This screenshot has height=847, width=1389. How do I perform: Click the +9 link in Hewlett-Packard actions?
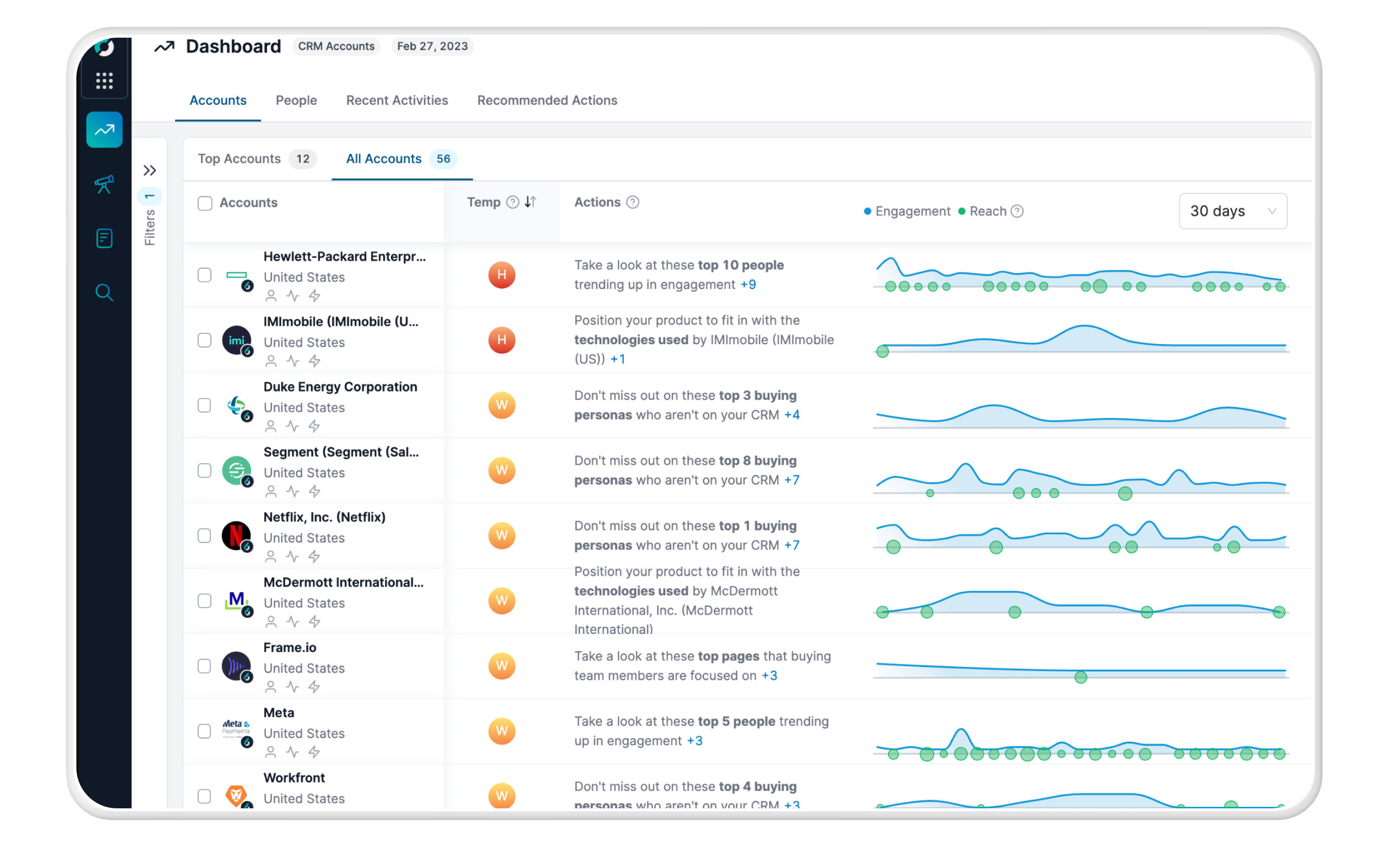coord(748,285)
